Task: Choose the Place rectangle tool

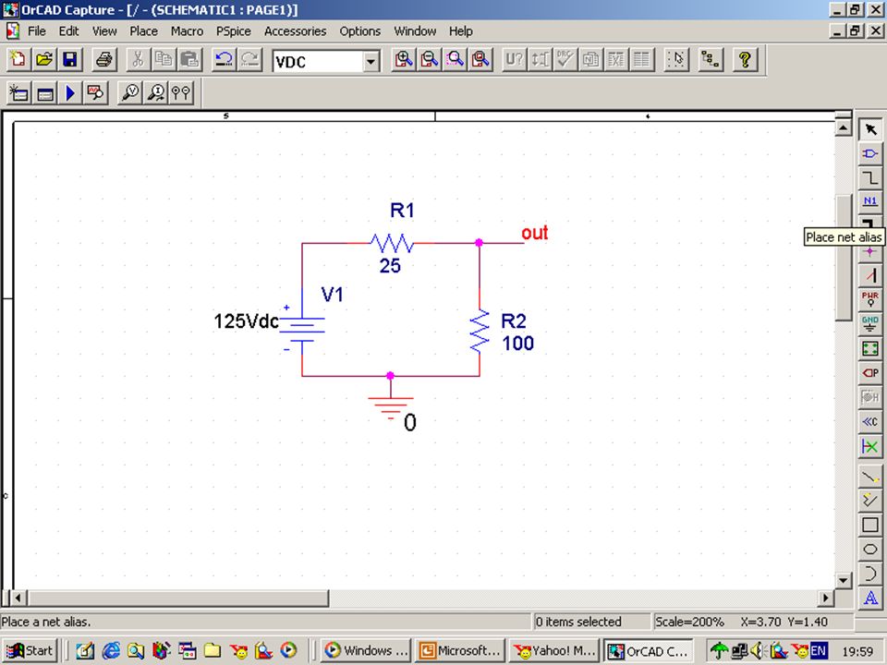Action: pyautogui.click(x=870, y=526)
